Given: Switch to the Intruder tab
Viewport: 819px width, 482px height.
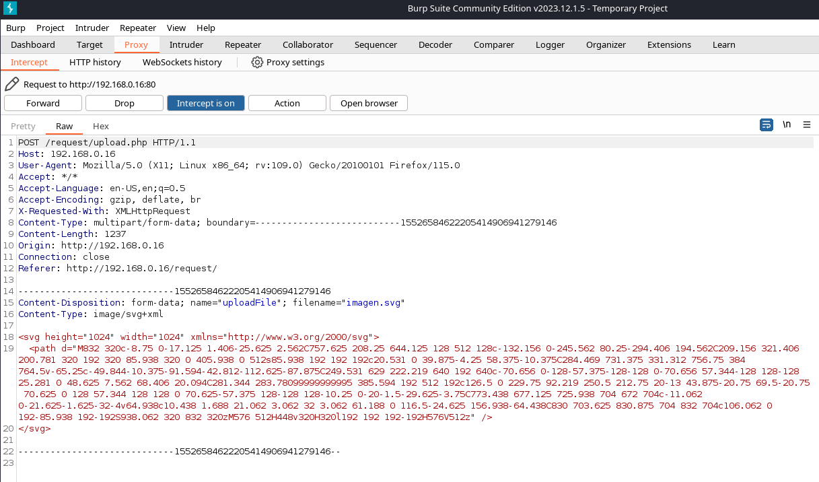Looking at the screenshot, I should [186, 44].
